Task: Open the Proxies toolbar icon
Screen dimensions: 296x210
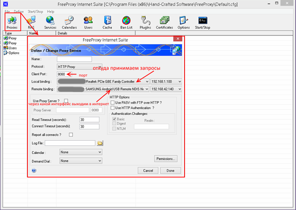Action: (12, 22)
